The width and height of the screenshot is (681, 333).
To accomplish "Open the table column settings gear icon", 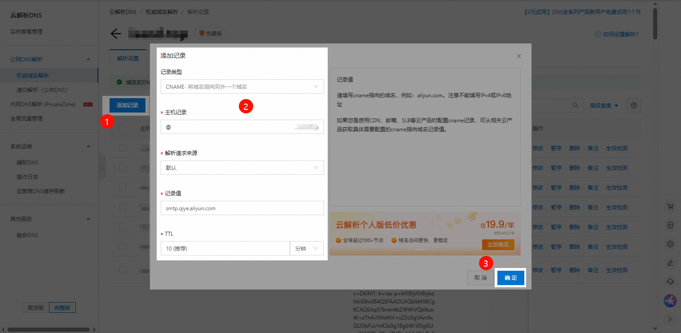I will point(633,105).
